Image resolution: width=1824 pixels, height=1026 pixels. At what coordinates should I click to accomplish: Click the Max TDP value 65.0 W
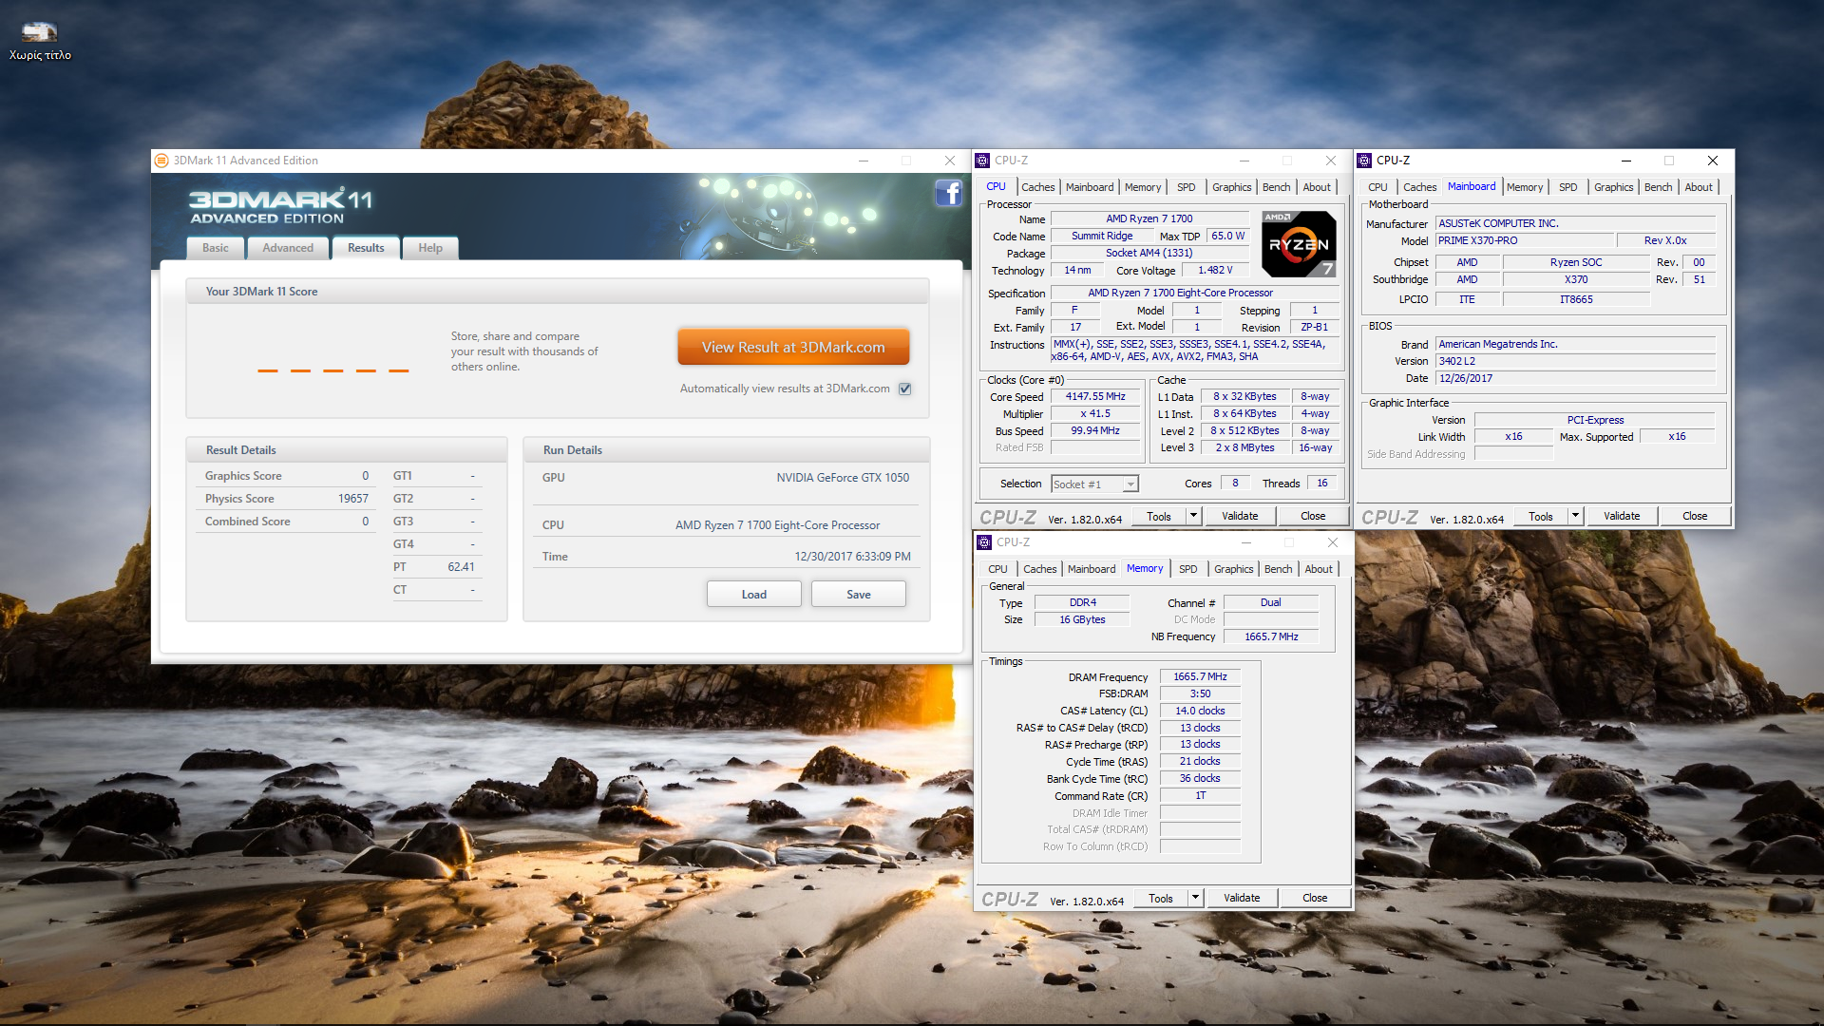[x=1227, y=237]
